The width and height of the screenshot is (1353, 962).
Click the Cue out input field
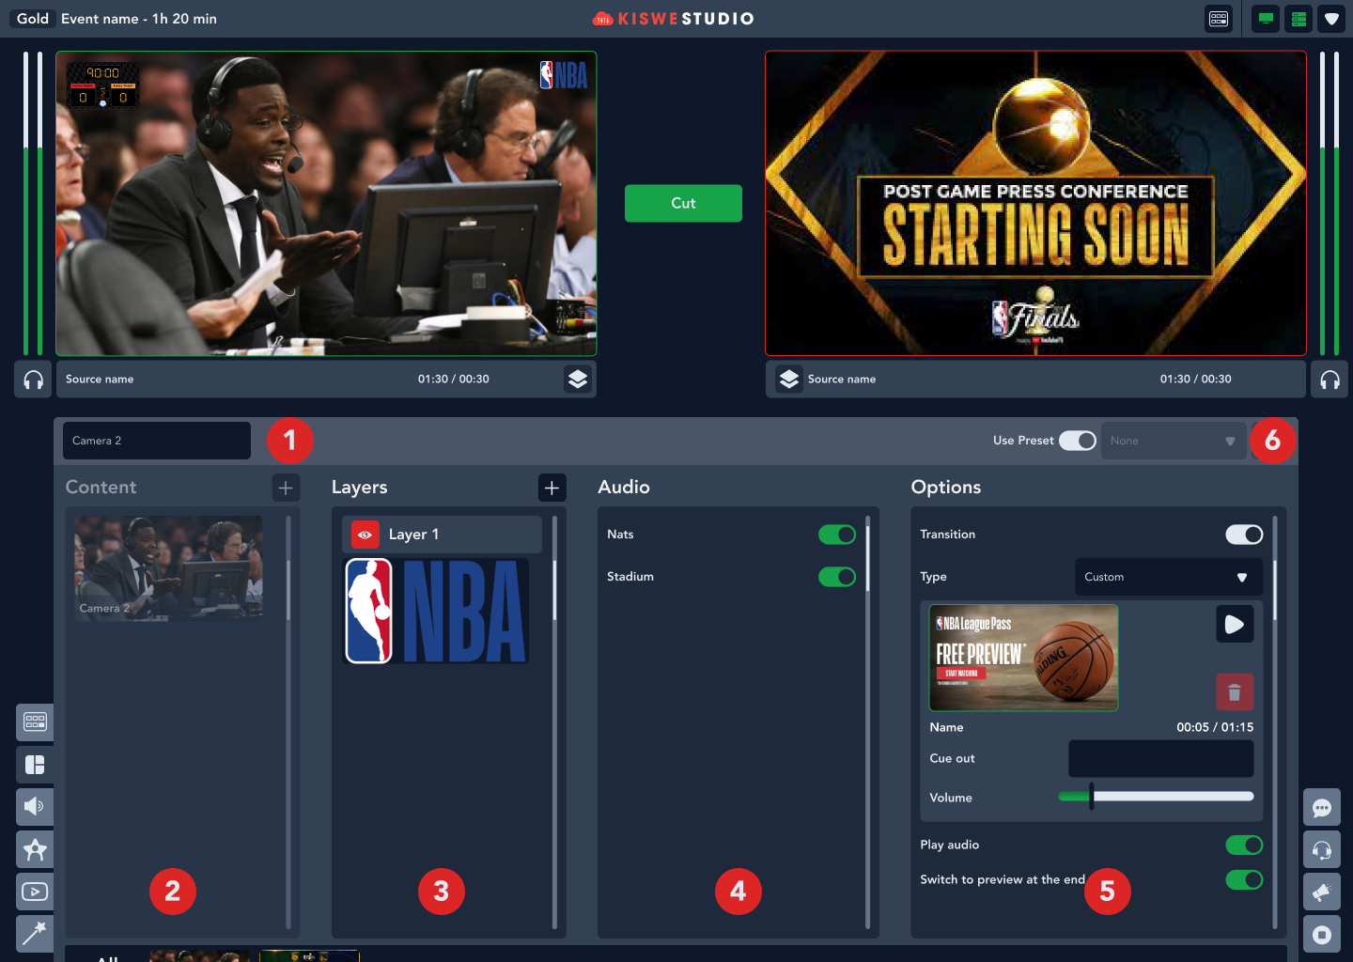[1161, 758]
